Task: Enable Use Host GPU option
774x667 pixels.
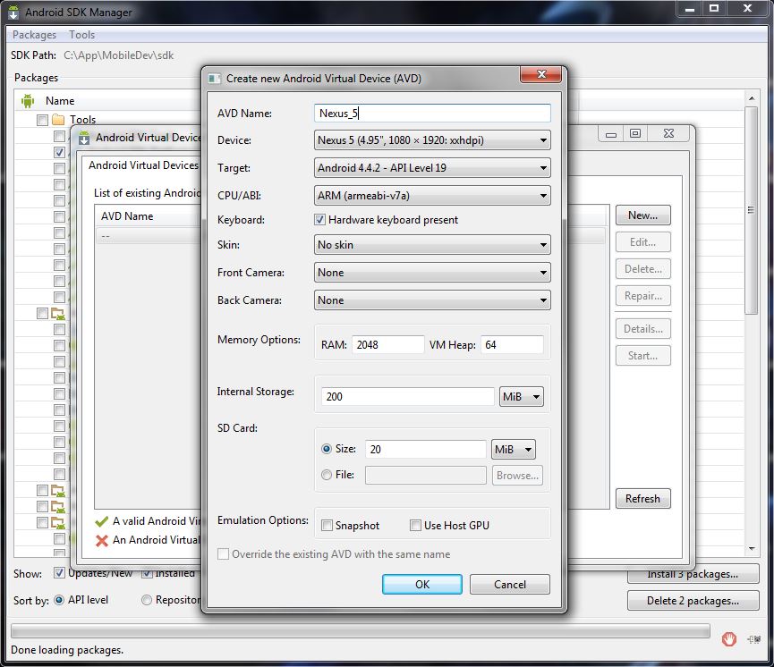Action: (415, 526)
